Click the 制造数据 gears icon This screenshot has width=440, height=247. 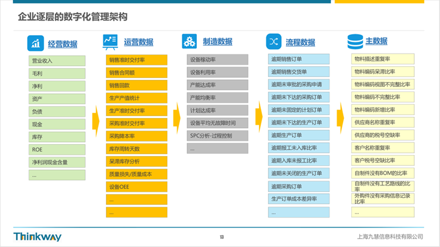coord(189,41)
